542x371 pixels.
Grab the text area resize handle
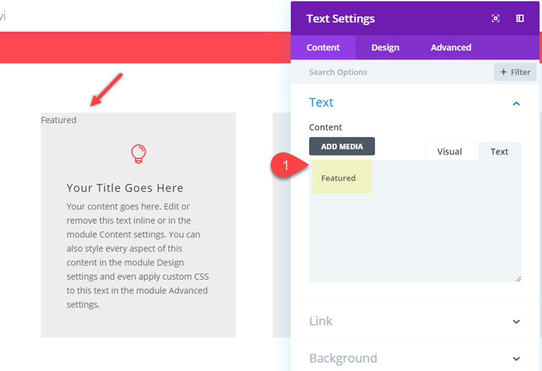[518, 279]
